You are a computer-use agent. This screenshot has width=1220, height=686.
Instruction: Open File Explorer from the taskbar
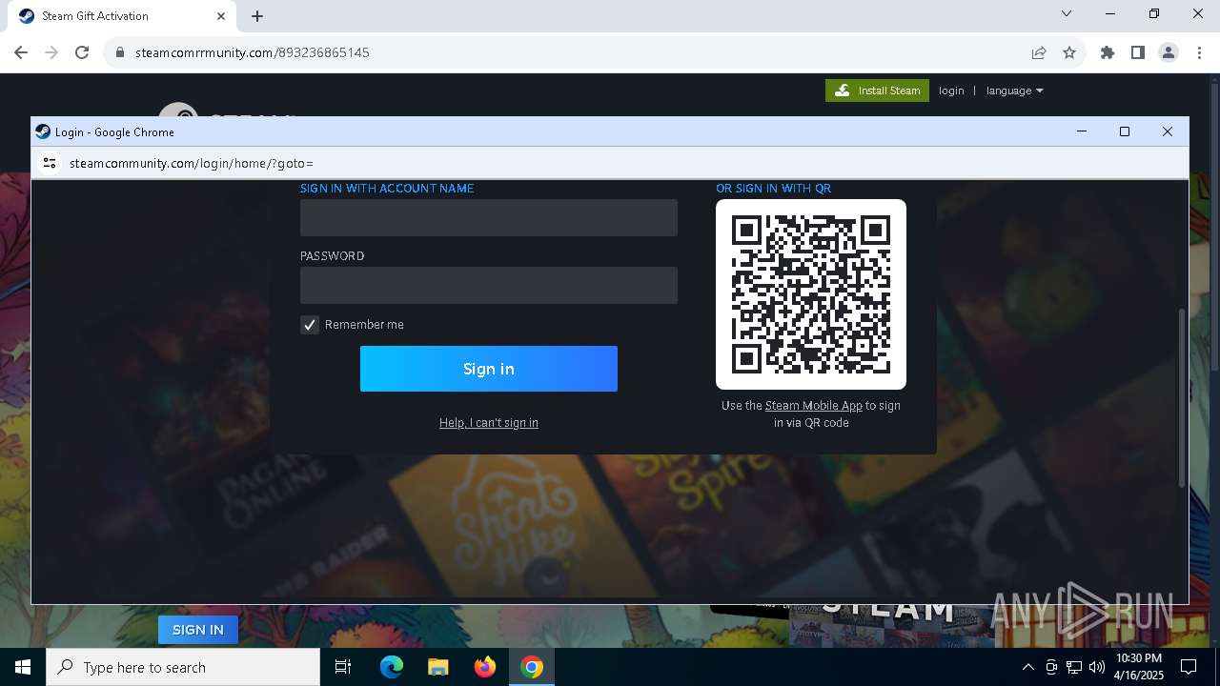[437, 667]
